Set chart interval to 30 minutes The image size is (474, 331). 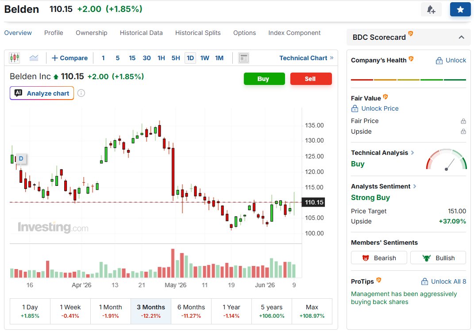tap(146, 58)
